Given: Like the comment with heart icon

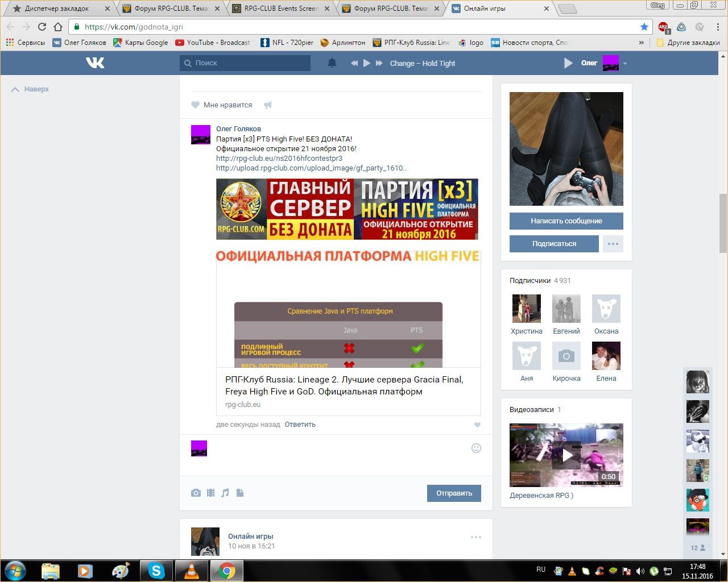Looking at the screenshot, I should (477, 425).
